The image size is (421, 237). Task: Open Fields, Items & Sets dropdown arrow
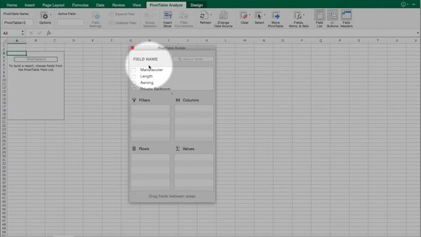click(304, 14)
